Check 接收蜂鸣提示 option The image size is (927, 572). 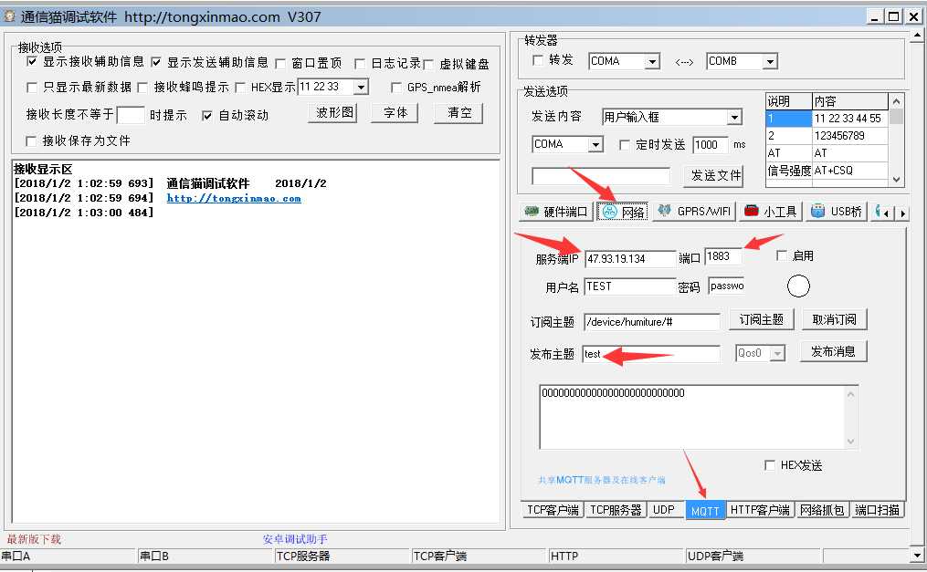[142, 88]
